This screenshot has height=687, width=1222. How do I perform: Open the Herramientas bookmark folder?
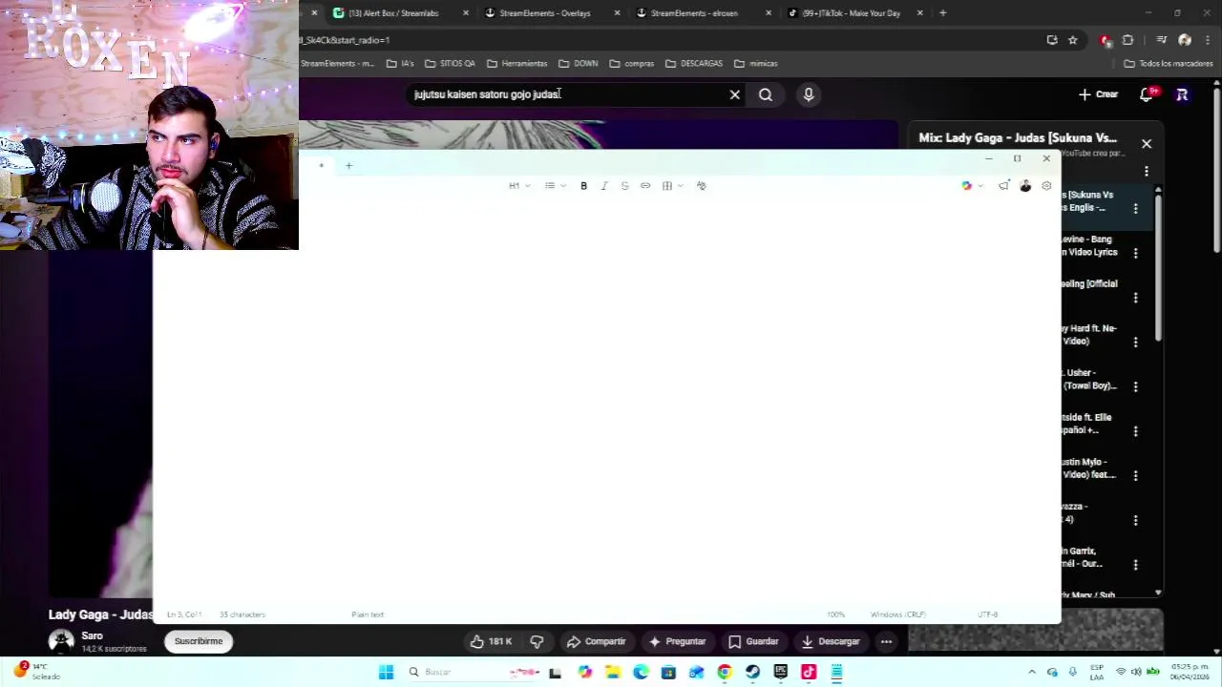tap(517, 64)
